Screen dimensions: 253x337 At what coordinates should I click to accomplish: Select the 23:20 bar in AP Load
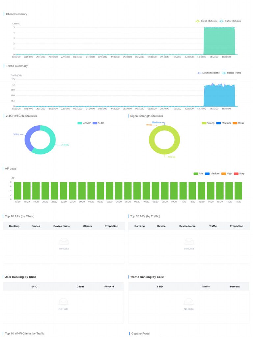[73, 191]
